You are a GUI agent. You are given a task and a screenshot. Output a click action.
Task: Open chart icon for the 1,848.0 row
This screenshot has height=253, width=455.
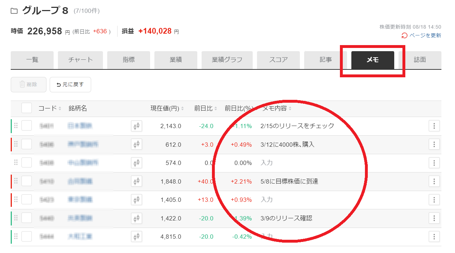coord(137,181)
